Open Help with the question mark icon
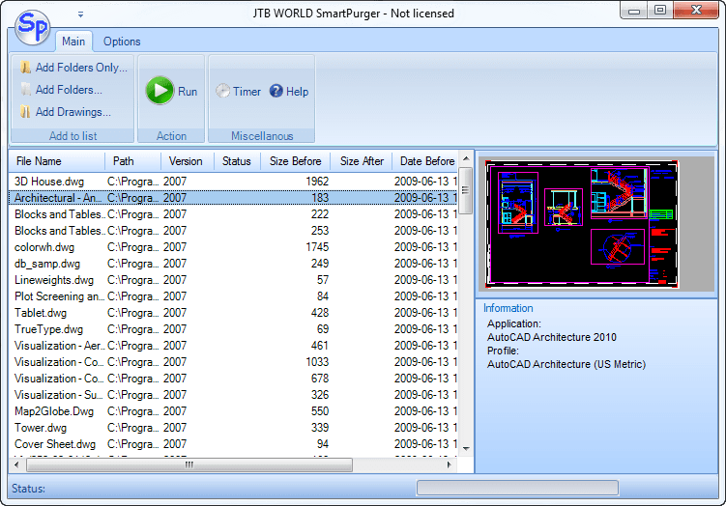 coord(289,92)
